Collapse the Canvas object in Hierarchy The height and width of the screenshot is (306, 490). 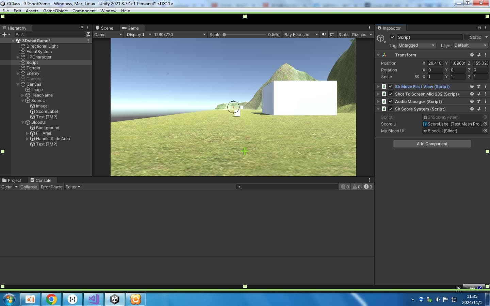(18, 84)
